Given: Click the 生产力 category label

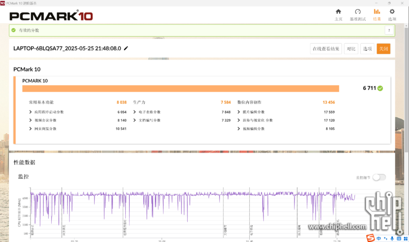Looking at the screenshot, I should tap(139, 102).
